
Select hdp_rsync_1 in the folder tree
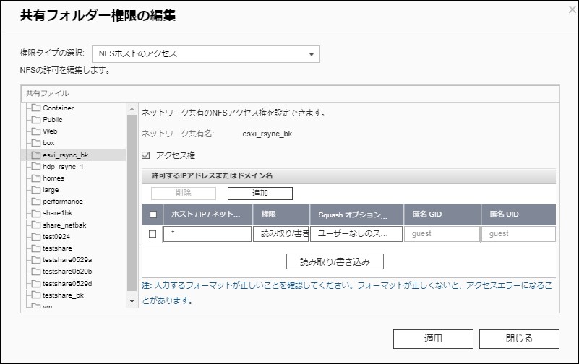[63, 166]
